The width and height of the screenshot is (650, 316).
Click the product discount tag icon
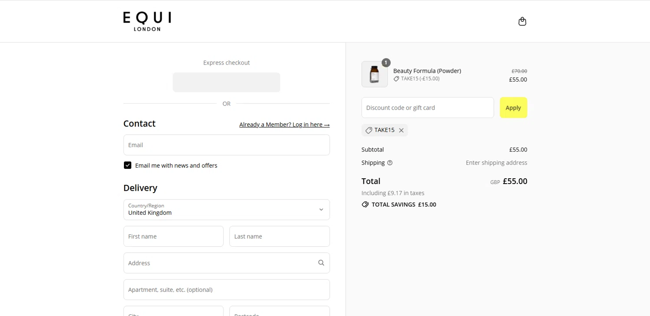(x=396, y=79)
